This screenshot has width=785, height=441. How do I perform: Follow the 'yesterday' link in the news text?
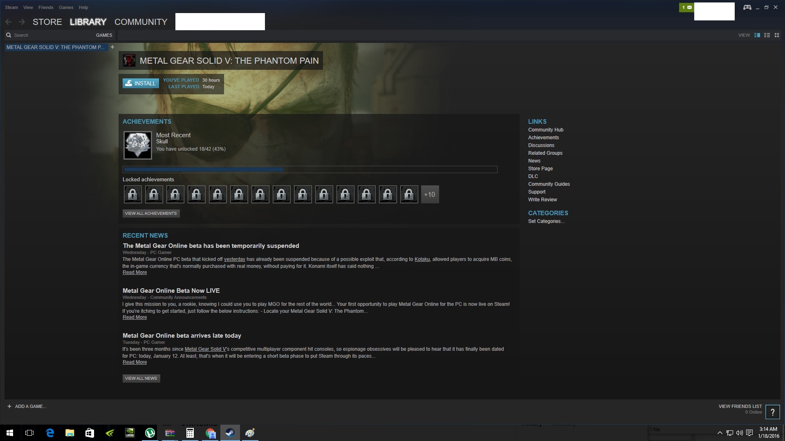click(x=235, y=259)
